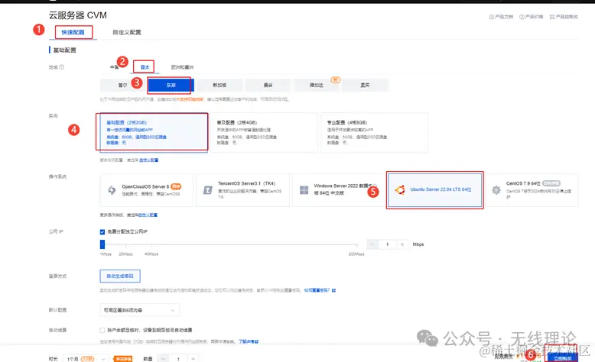This screenshot has height=362, width=595.
Task: Decrease bandwidth with the minus stepper
Action: coord(372,244)
